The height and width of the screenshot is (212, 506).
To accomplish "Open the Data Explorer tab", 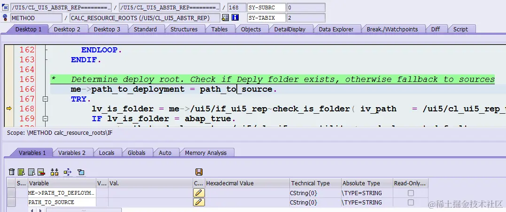I will click(x=336, y=29).
